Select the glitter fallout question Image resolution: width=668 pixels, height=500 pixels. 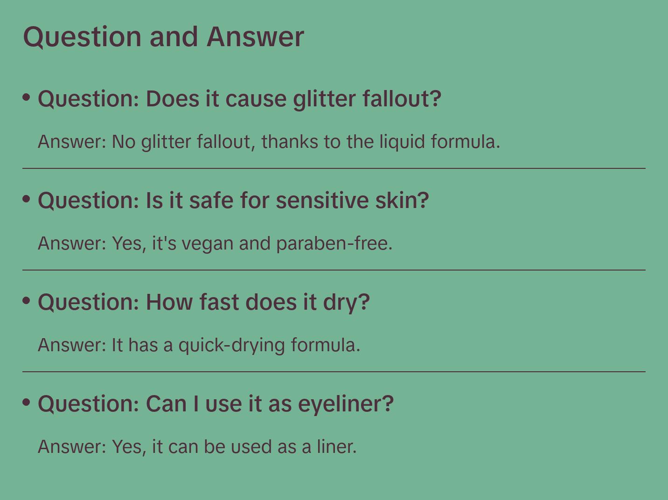239,99
